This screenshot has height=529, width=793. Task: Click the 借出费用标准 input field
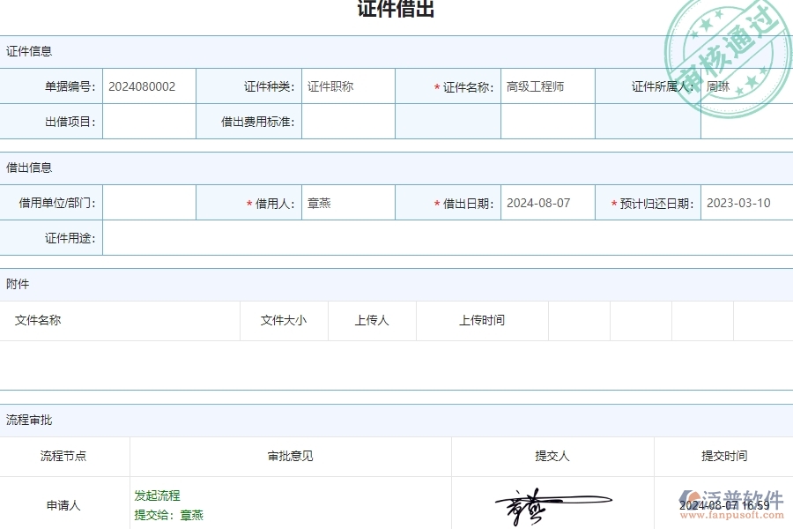[x=347, y=122]
